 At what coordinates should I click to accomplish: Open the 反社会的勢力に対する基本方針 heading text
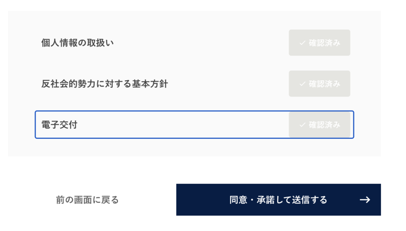105,84
